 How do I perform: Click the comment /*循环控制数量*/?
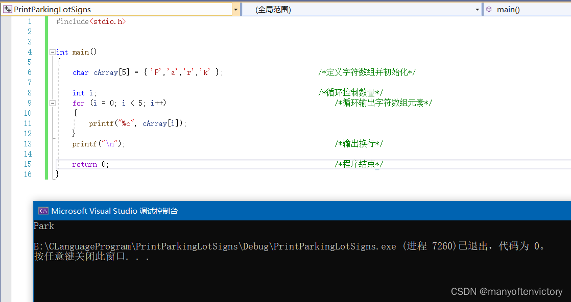point(351,93)
